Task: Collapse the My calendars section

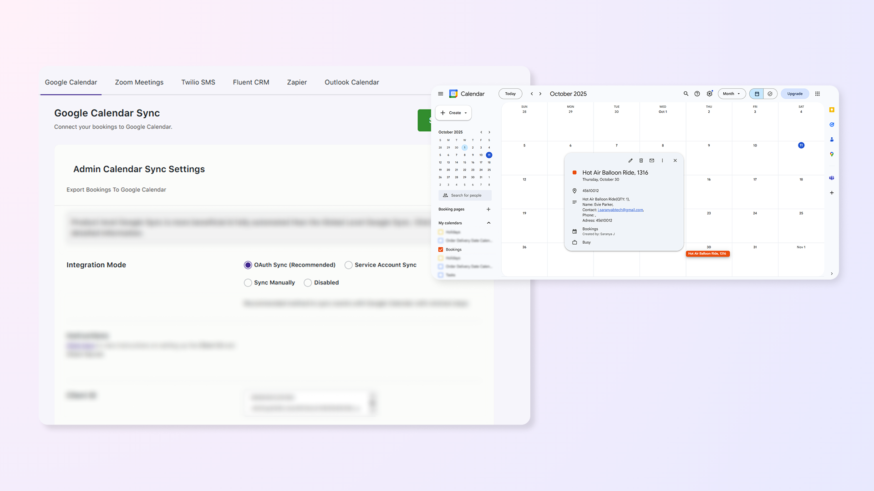Action: (x=489, y=223)
